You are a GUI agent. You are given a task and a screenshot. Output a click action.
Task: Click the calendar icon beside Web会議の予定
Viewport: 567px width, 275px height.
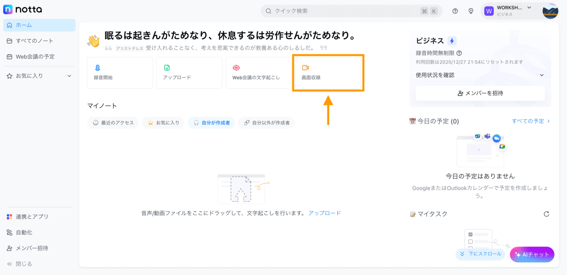coord(9,57)
